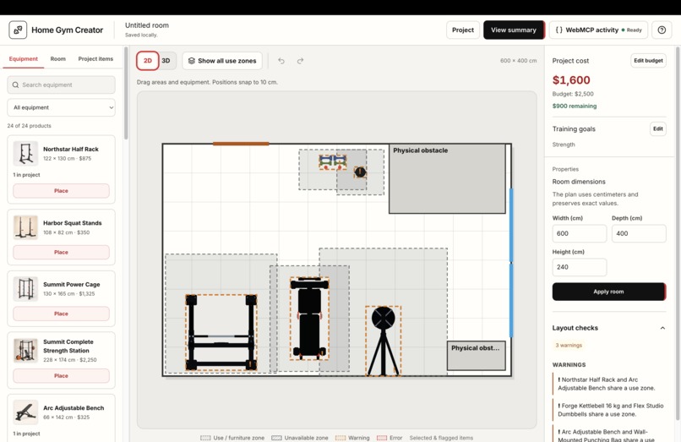Click the '600 × 400 cm' size label
Viewport: 681px width, 442px height.
coord(518,61)
